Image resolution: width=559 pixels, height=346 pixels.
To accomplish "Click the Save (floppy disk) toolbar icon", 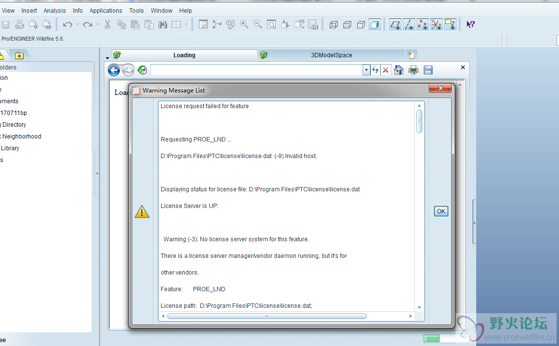I will pos(5,24).
